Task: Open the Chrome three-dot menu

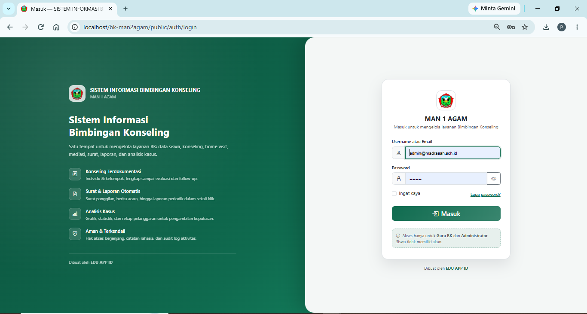Action: [577, 27]
